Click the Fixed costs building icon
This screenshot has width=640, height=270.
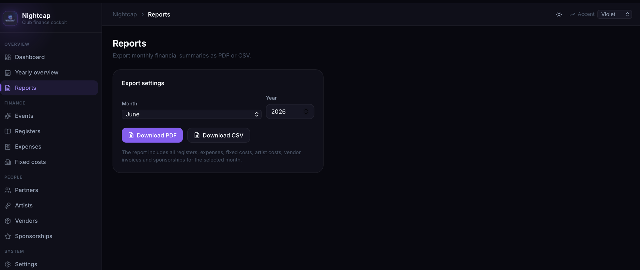pyautogui.click(x=8, y=162)
